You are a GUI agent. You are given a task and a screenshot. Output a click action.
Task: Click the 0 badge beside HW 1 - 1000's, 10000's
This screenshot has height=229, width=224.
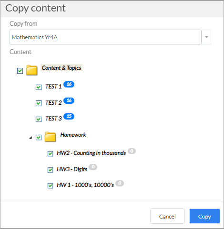click(x=120, y=183)
